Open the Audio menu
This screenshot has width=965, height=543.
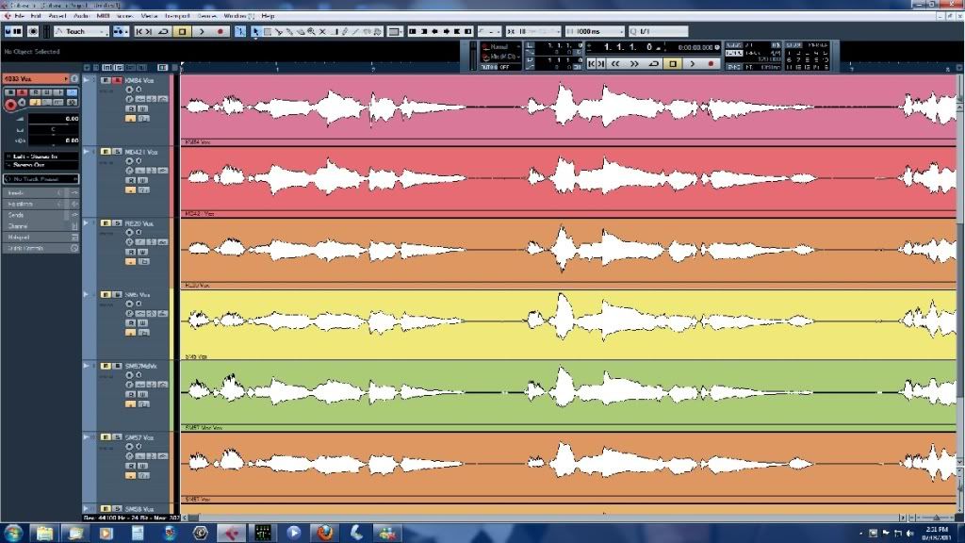[x=81, y=16]
